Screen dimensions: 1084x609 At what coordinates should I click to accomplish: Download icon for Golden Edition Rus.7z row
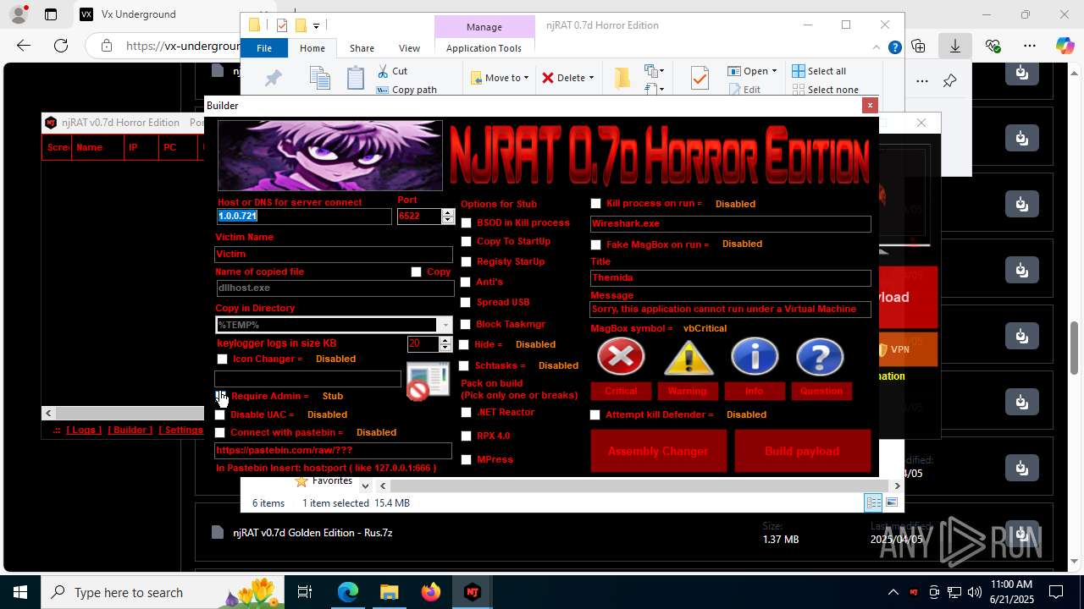[x=1022, y=533]
